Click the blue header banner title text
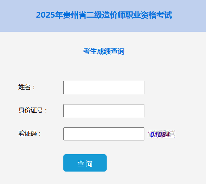This screenshot has width=206, height=184. point(104,15)
